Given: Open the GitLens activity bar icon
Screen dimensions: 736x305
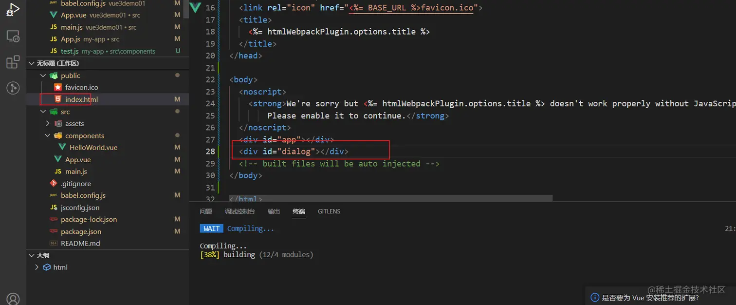Looking at the screenshot, I should point(13,88).
